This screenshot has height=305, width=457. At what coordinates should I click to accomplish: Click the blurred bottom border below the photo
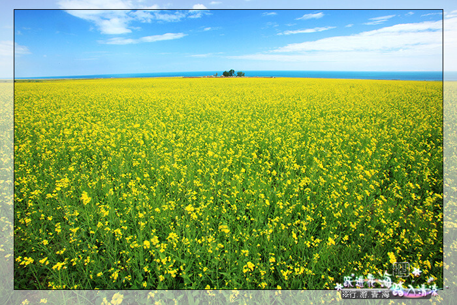196,297
